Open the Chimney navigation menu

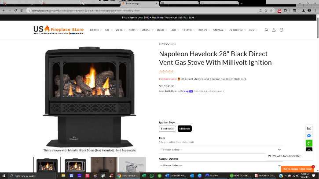(x=220, y=30)
